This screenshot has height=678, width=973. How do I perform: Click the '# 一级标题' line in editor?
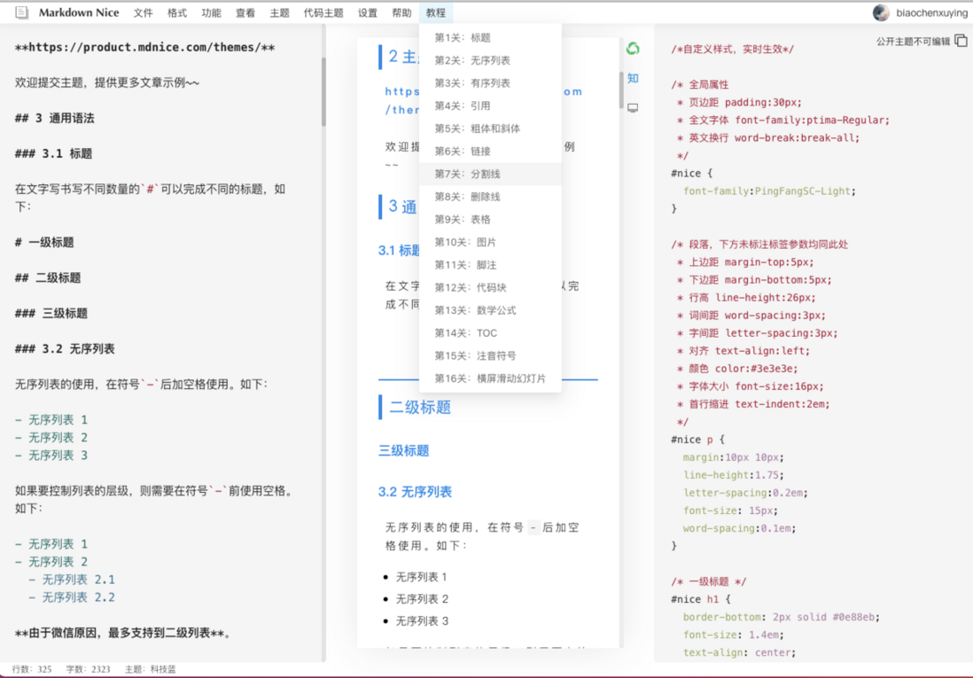[44, 242]
